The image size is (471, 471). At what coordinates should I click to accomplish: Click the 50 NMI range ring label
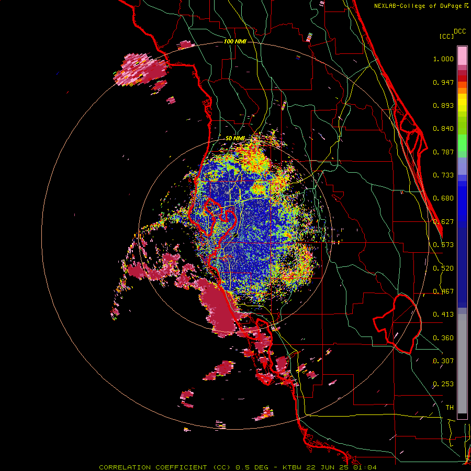tap(235, 138)
